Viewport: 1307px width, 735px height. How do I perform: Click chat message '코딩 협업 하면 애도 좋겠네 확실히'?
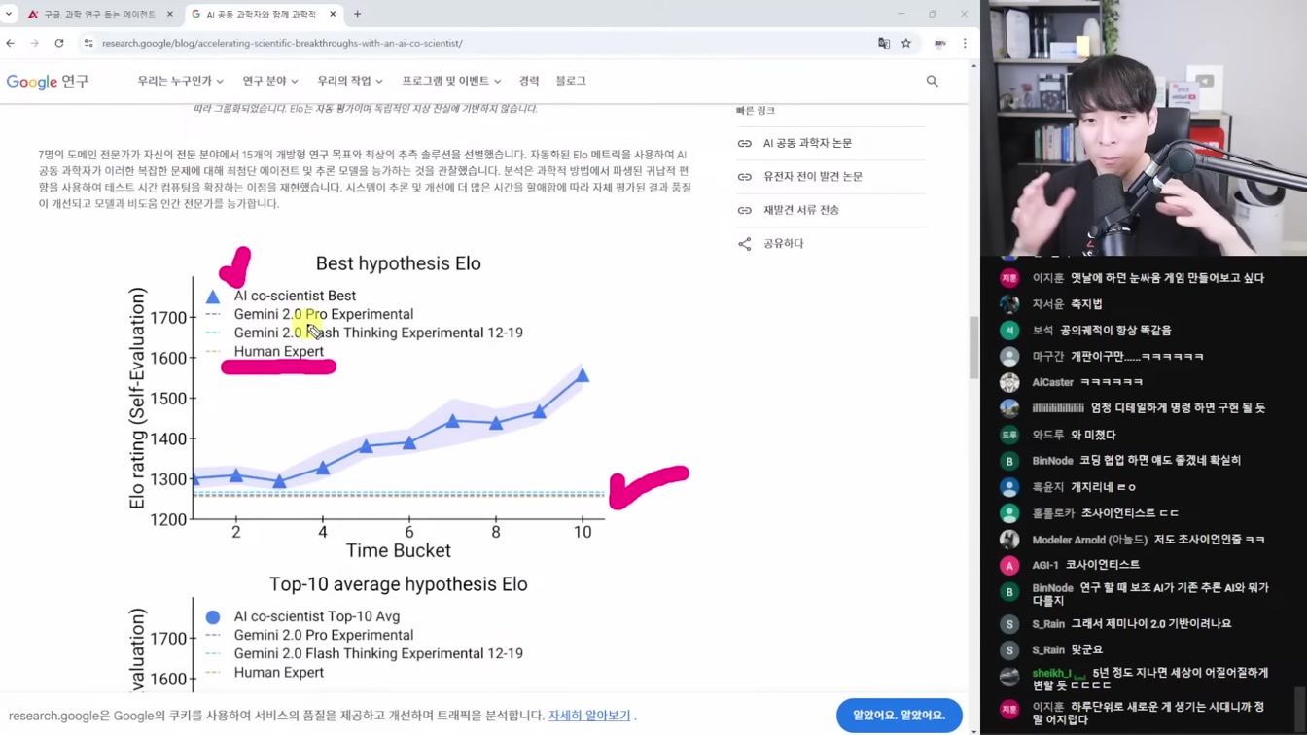coord(1160,461)
